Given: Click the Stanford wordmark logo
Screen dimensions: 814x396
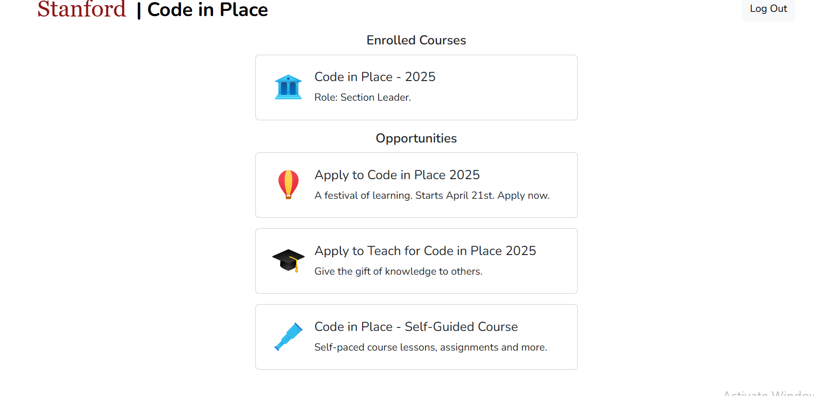Looking at the screenshot, I should pyautogui.click(x=81, y=10).
